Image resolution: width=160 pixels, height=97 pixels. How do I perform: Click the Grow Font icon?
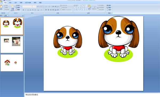point(38,6)
